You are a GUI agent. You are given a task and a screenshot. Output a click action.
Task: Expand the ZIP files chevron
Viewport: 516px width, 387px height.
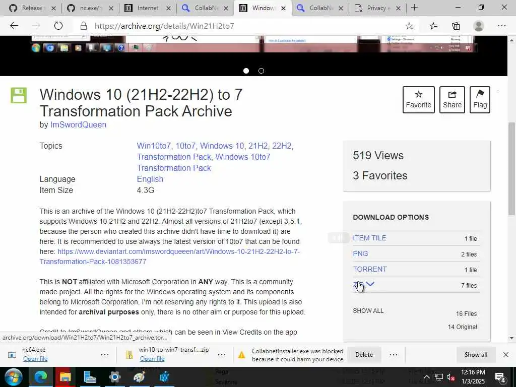[x=370, y=284]
